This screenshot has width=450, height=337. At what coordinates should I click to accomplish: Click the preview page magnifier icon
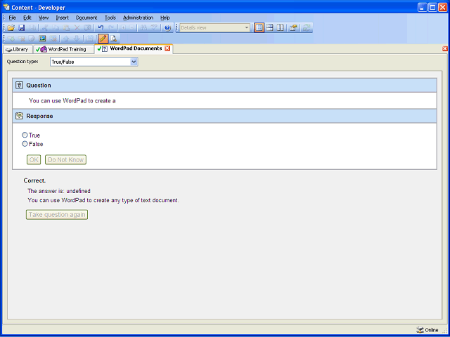click(x=114, y=39)
